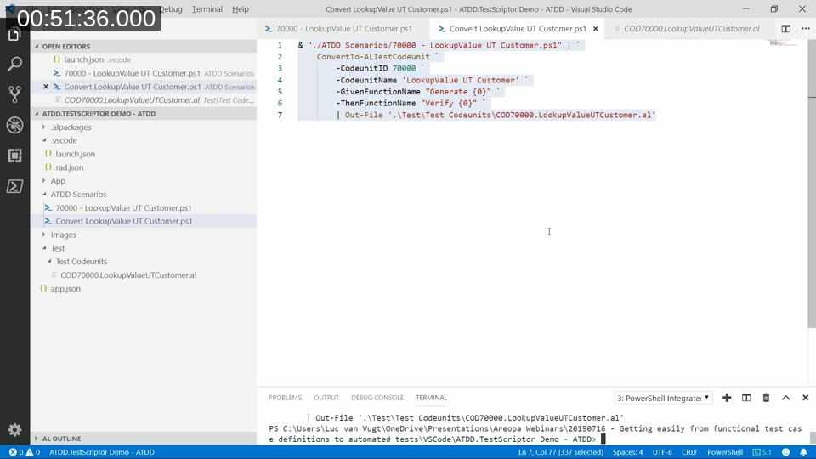Open the Manage settings gear
816x459 pixels.
point(14,429)
